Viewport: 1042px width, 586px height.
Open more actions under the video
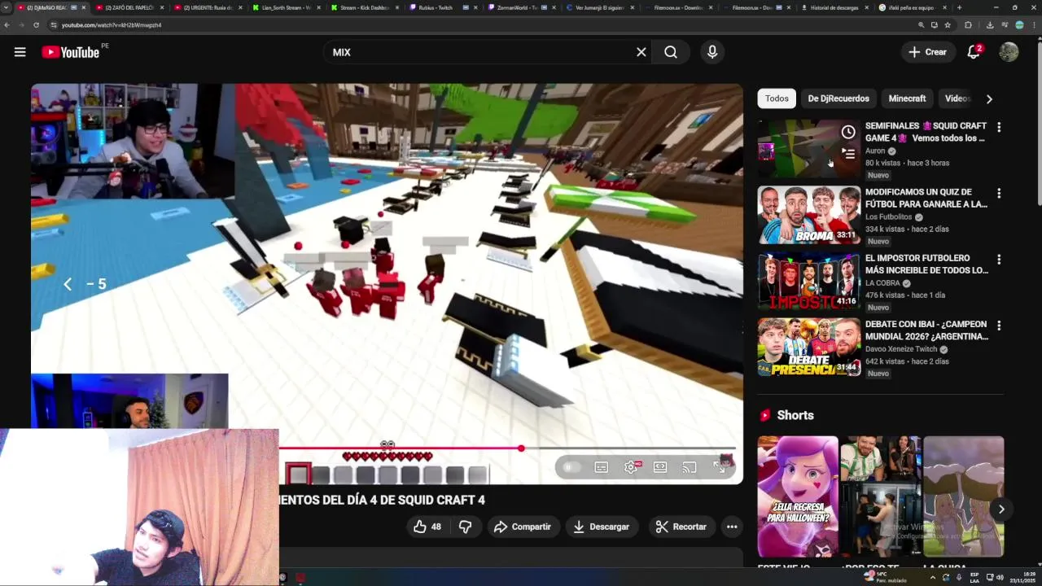[732, 527]
